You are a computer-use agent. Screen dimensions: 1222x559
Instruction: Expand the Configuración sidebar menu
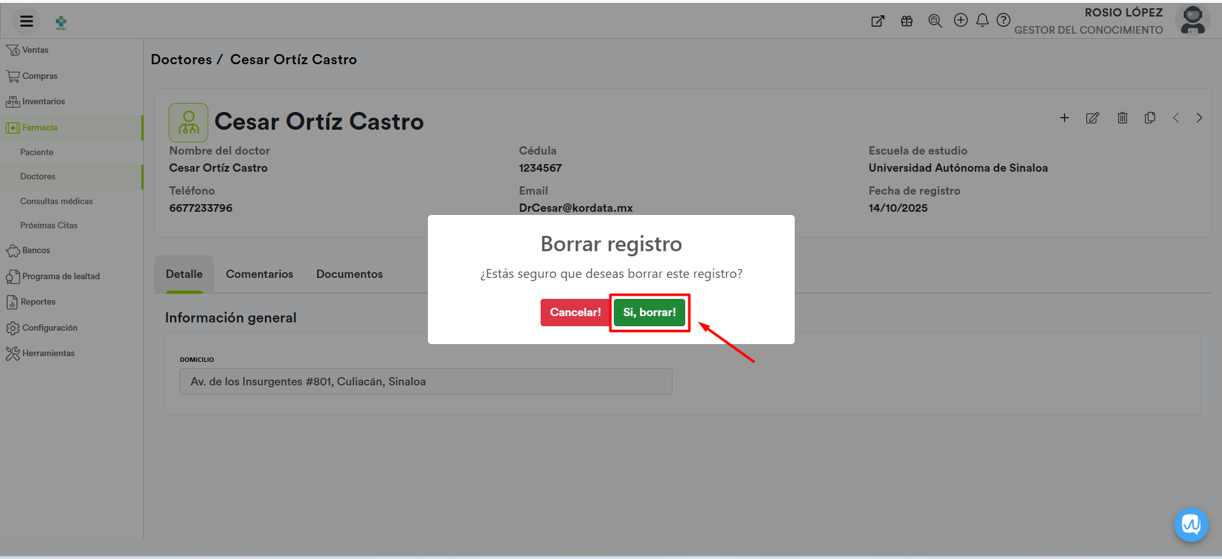[50, 328]
